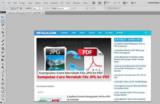The height and width of the screenshot is (104, 160).
Task: Select the Eyedropper tool
Action: (x=3, y=36)
